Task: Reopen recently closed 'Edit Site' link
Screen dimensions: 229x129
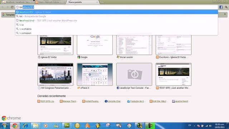Action: [159, 101]
